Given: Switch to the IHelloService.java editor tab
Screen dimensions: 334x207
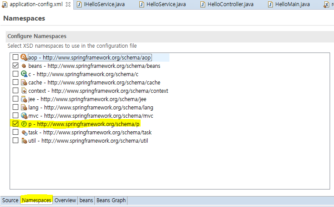Looking at the screenshot, I should pos(104,4).
